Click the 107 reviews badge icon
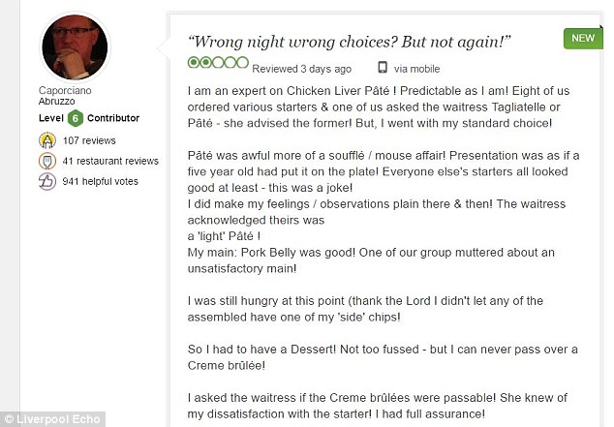The image size is (614, 427). (47, 140)
